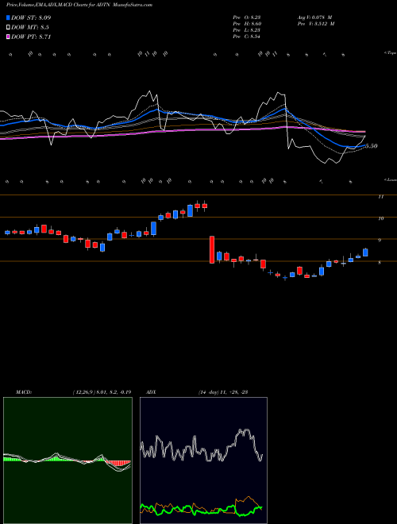397x524 pixels.
Task: Click the MACD: panel title
Action: (24, 392)
